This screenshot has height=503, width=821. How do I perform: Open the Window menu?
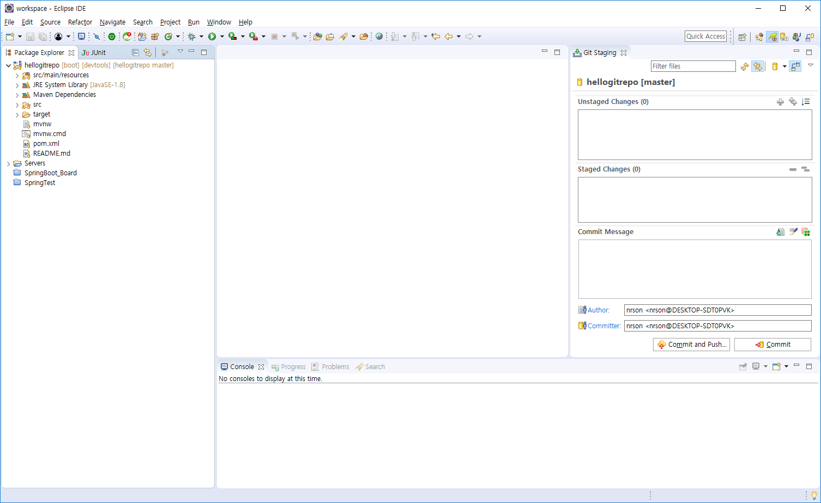tap(219, 22)
